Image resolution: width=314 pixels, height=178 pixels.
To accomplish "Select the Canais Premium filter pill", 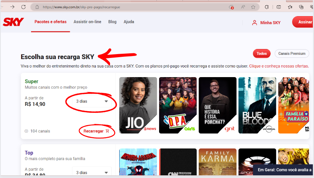I will tap(292, 54).
